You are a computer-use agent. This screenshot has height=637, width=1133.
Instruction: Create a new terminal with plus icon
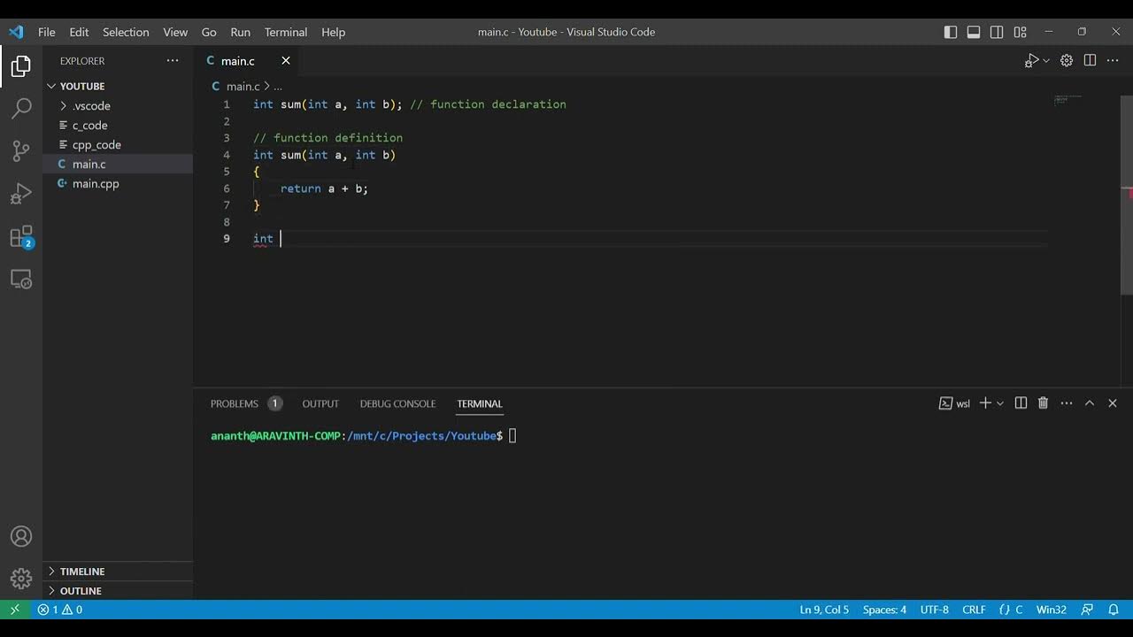pyautogui.click(x=985, y=403)
